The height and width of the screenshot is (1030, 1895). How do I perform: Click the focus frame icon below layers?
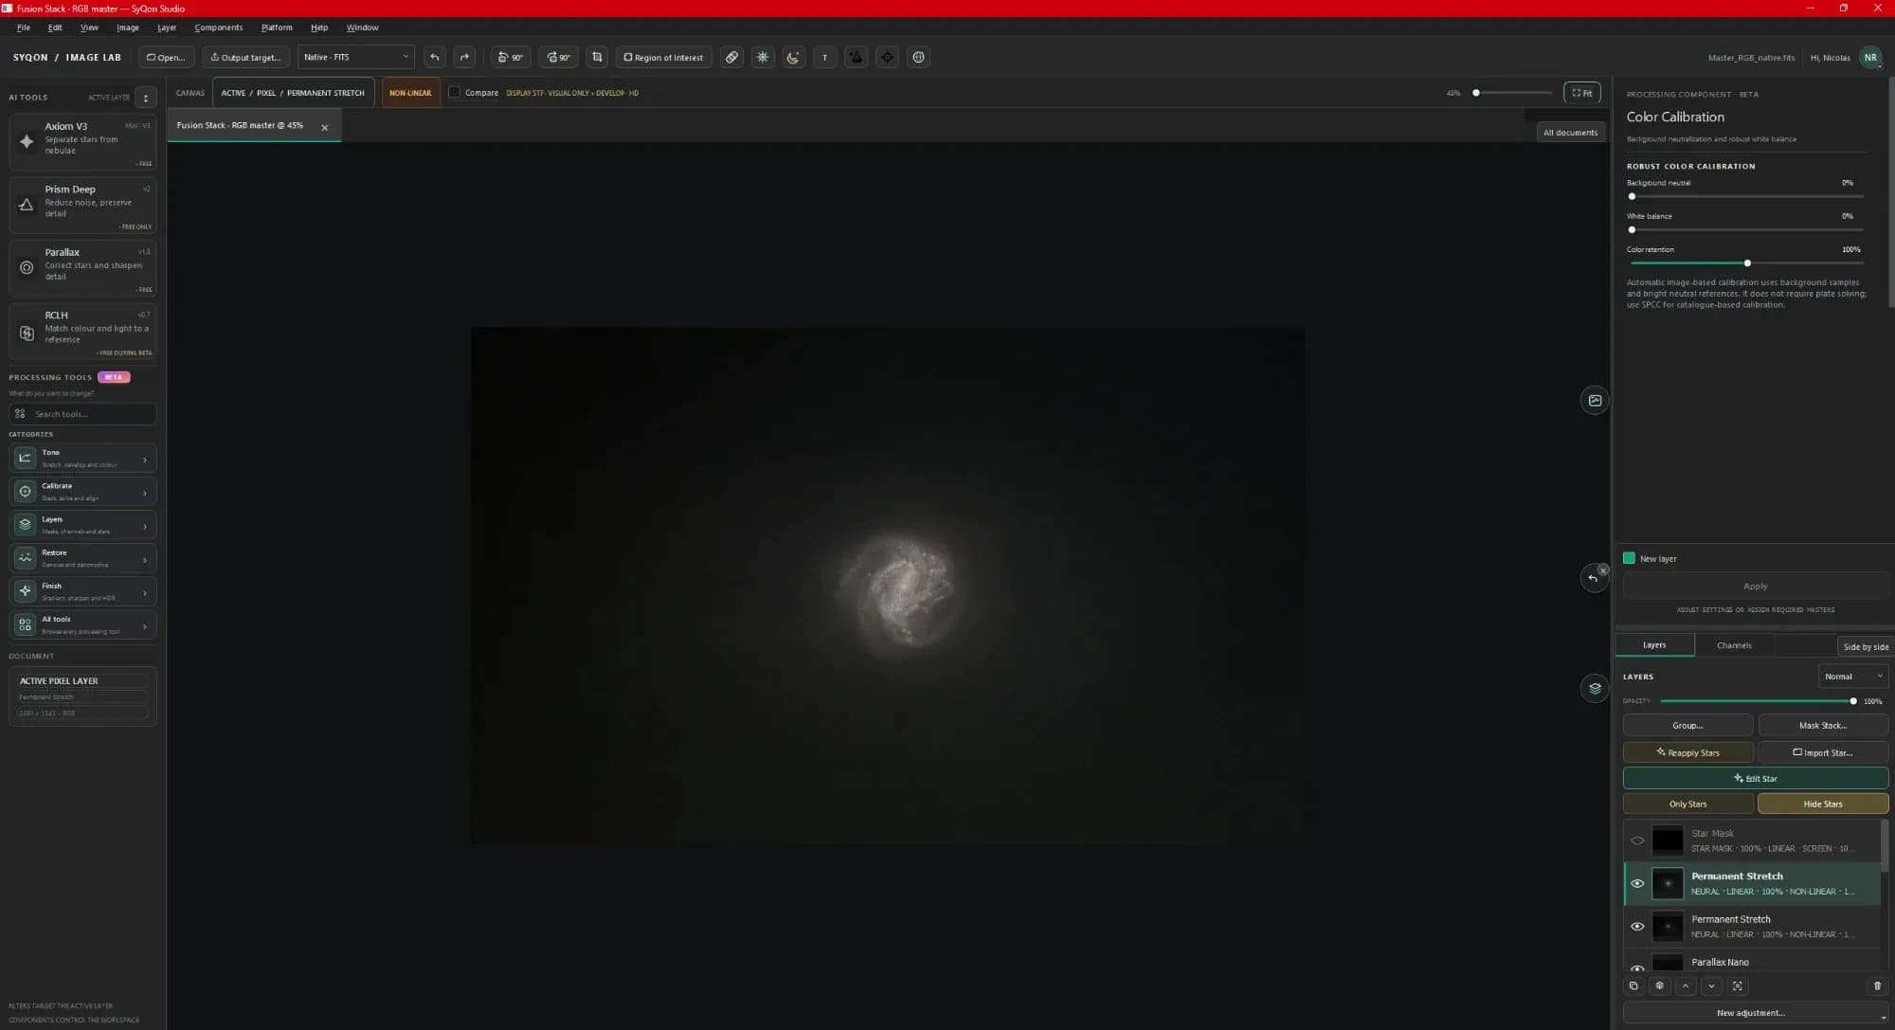coord(1737,985)
